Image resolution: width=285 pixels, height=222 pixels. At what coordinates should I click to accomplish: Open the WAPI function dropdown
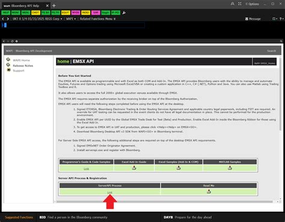(x=71, y=19)
